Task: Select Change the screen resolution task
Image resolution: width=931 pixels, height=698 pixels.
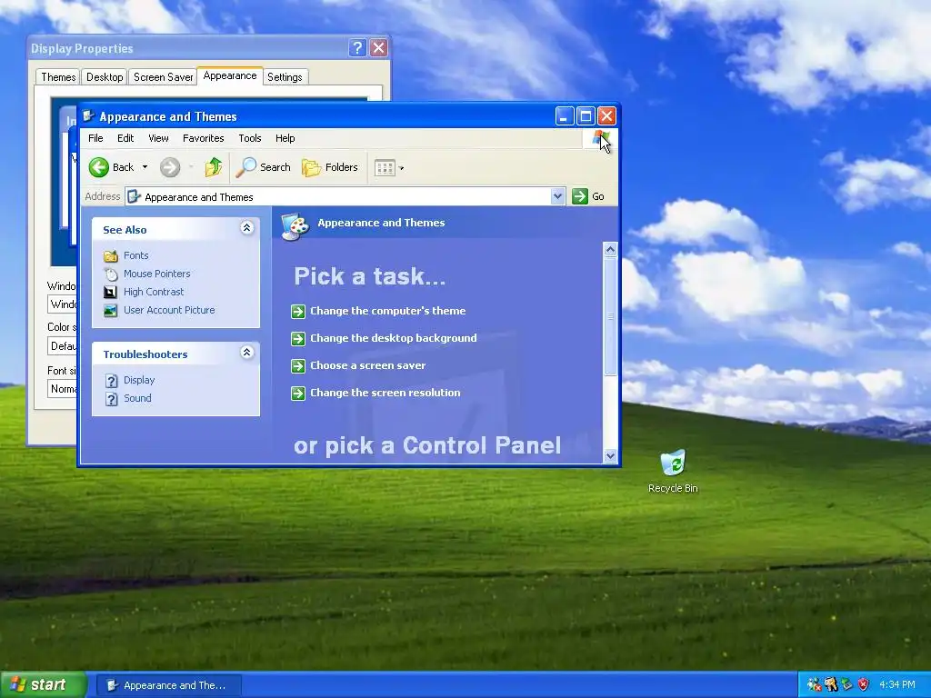Action: tap(385, 393)
